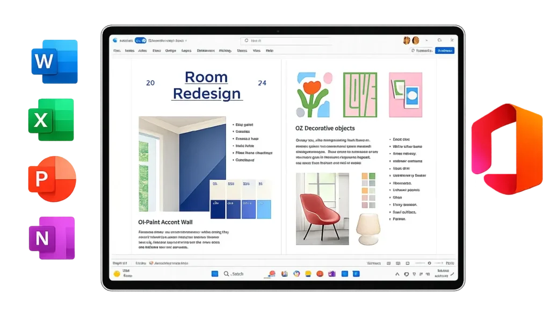Image resolution: width=550 pixels, height=320 pixels.
Task: Select the cream table lamp image
Action: tap(368, 229)
